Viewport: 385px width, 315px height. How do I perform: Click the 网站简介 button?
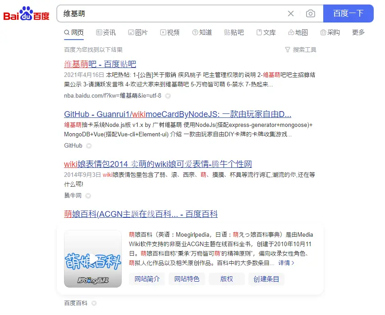(x=147, y=279)
